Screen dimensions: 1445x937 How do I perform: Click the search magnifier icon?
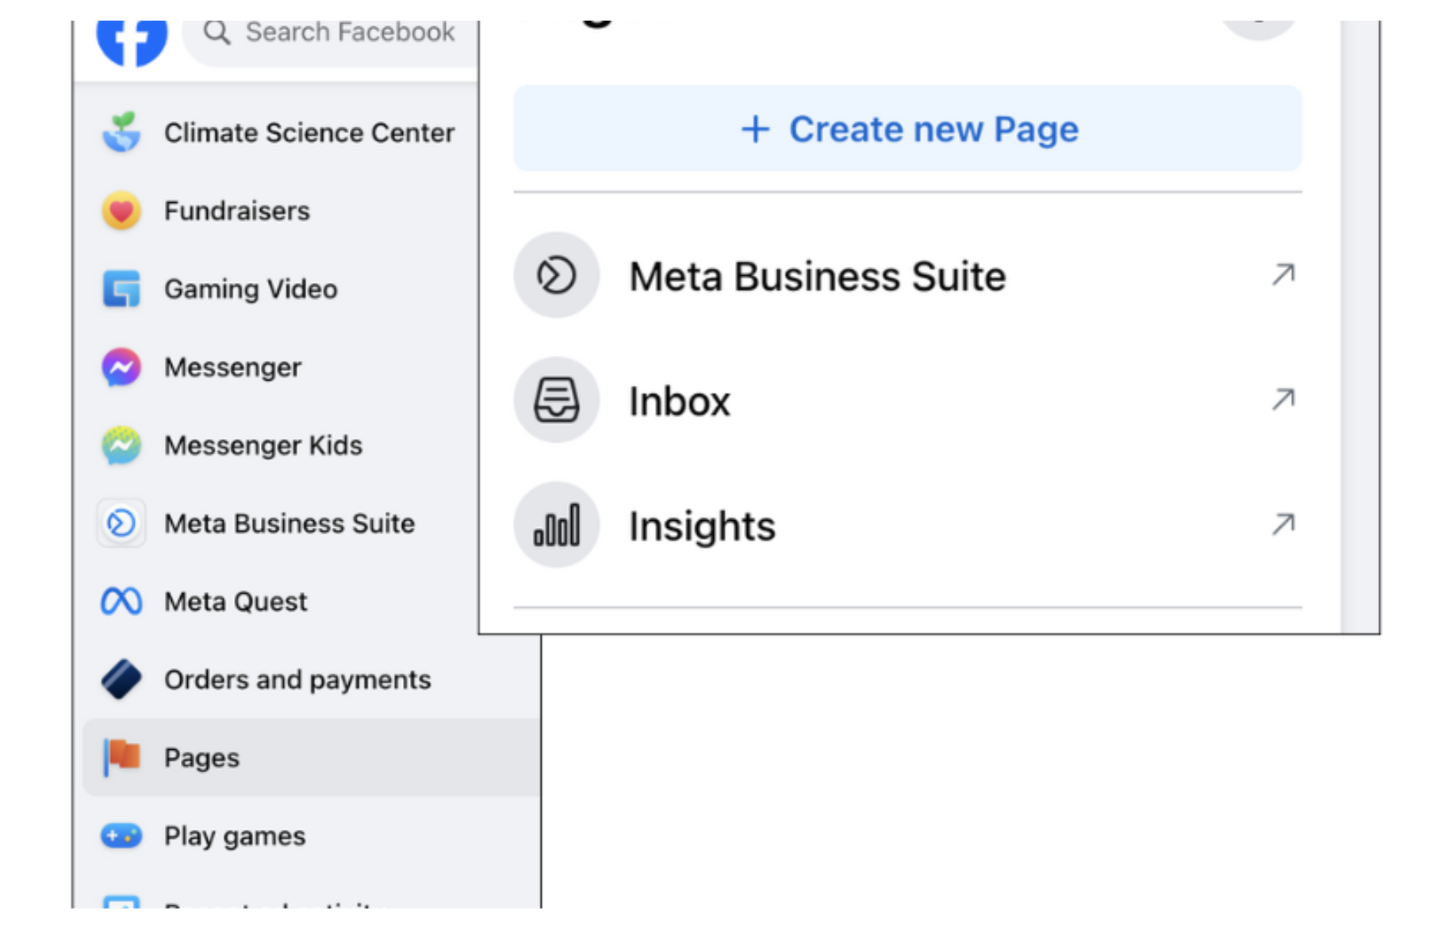click(x=217, y=33)
